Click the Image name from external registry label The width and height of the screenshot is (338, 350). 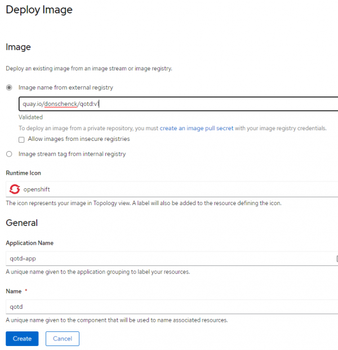click(65, 87)
